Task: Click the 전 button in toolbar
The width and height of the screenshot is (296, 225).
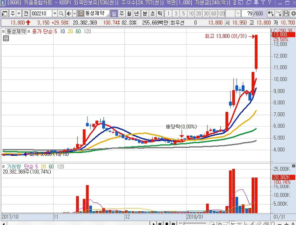Action: [26, 14]
